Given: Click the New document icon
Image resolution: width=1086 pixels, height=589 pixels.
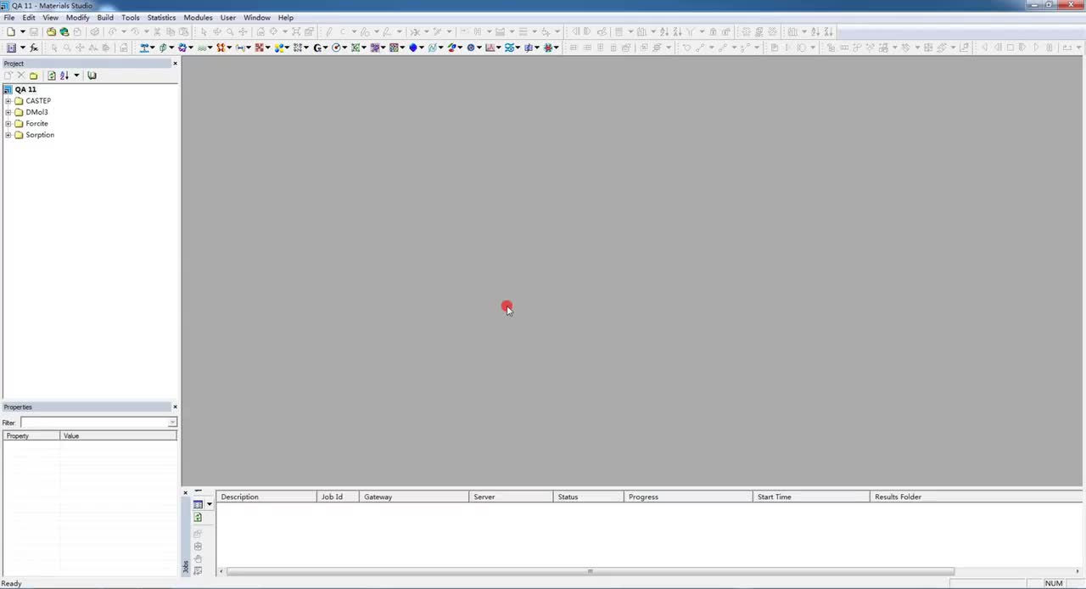Looking at the screenshot, I should coord(10,31).
